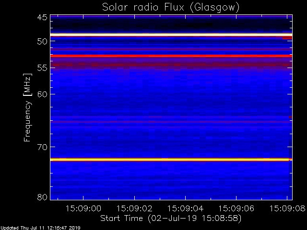Click the red emission band near 53 MHz

pos(171,56)
